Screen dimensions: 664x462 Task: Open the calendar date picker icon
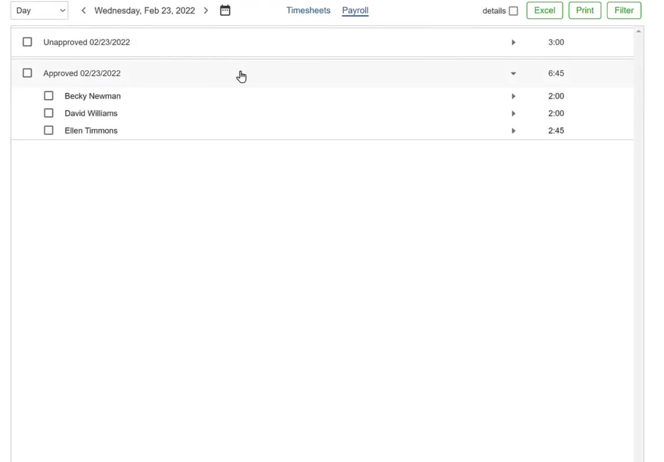225,10
